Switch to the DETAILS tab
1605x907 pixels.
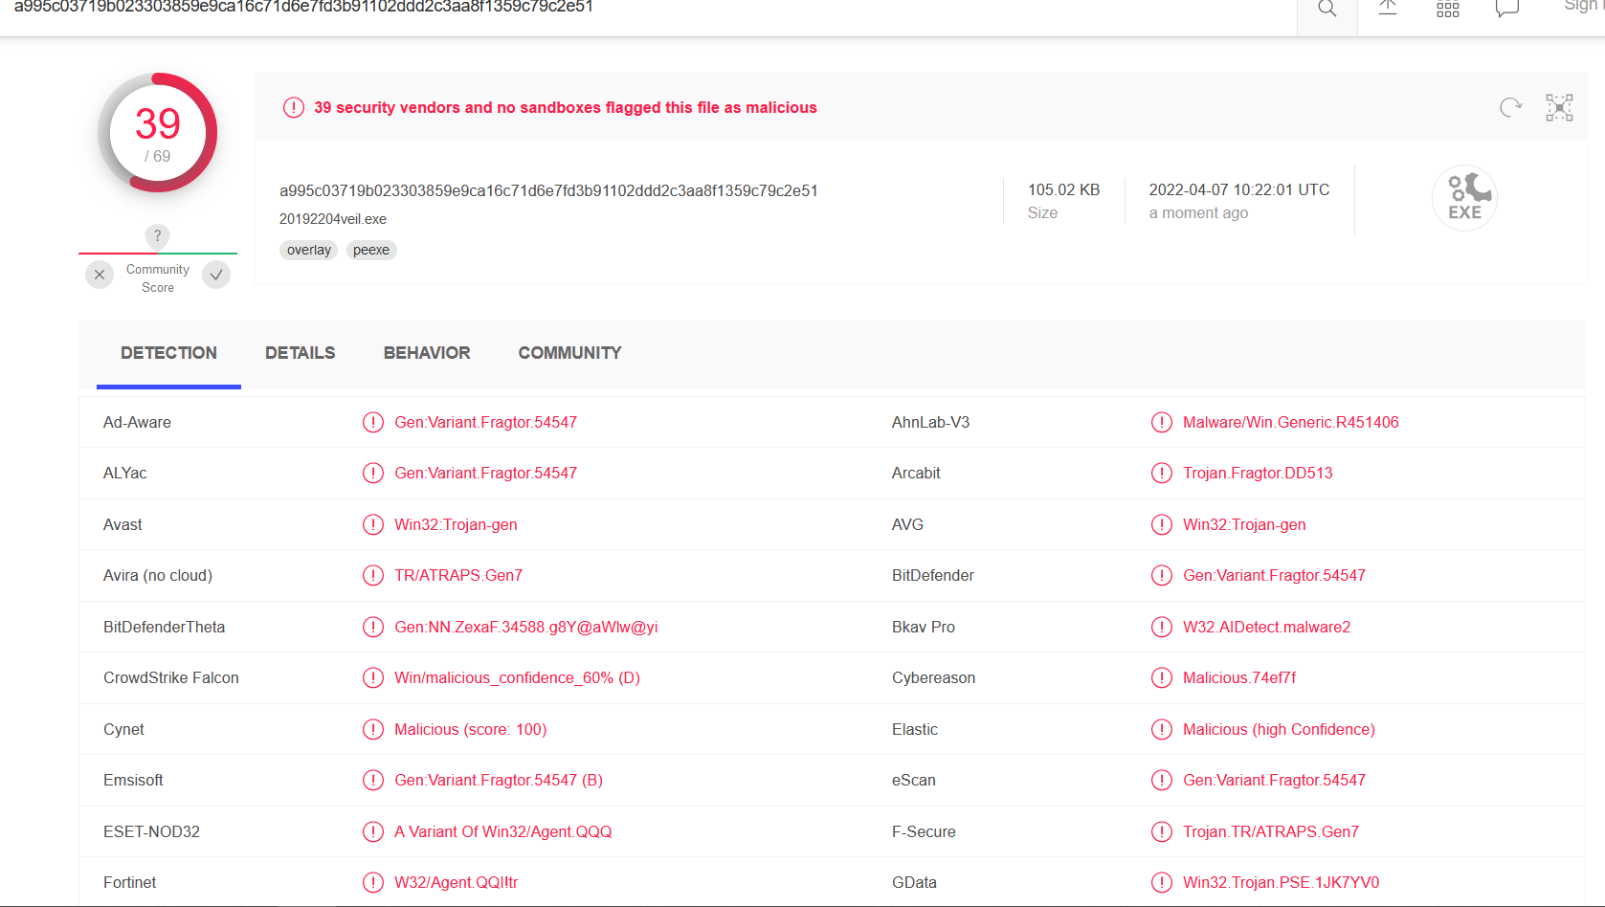[x=300, y=353]
